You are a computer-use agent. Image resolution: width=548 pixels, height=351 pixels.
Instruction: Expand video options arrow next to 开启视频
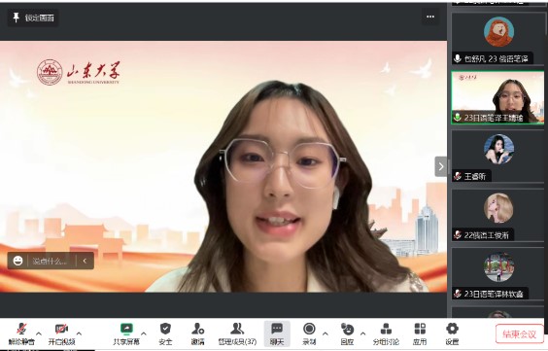click(79, 333)
